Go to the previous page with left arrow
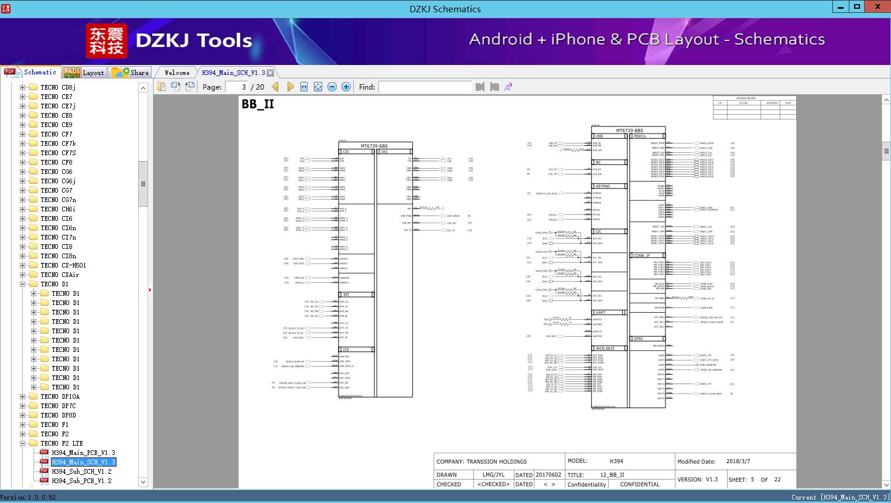Image resolution: width=891 pixels, height=503 pixels. pos(275,87)
